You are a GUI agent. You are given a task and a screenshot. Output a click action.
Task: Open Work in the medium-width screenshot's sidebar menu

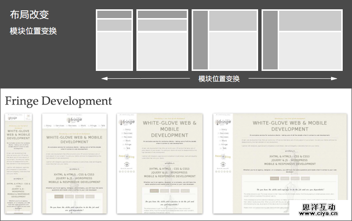(127, 141)
